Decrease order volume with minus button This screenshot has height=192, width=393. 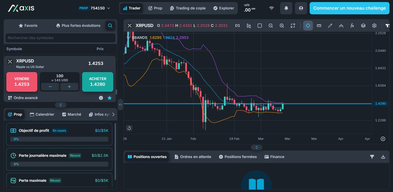[50, 87]
